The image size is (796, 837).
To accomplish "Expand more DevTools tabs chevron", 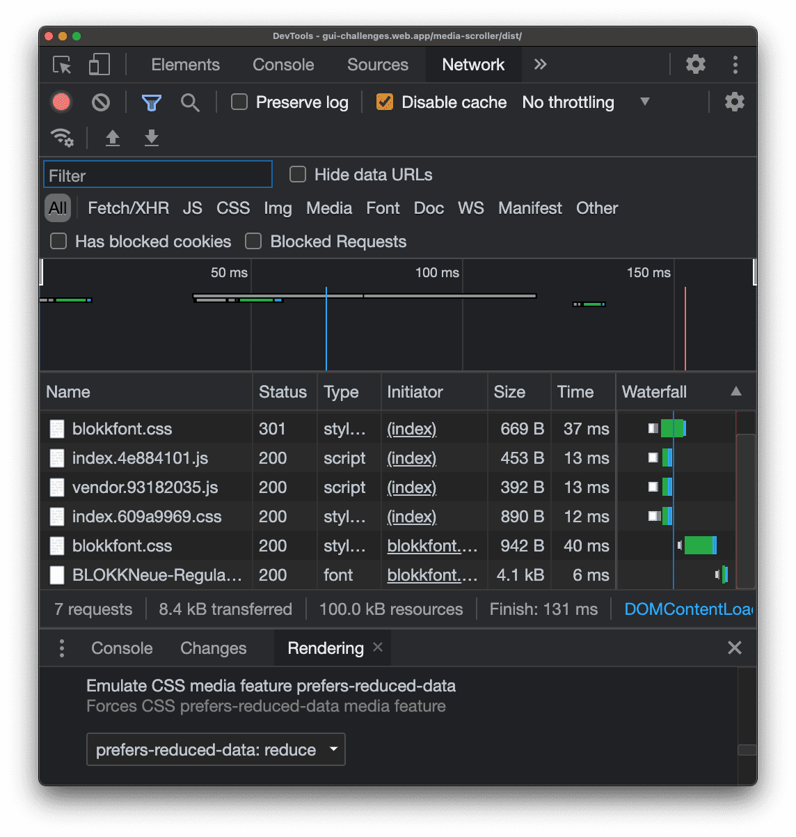I will [x=541, y=65].
